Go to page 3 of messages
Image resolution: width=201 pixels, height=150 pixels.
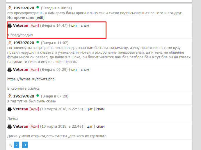(x=25, y=145)
